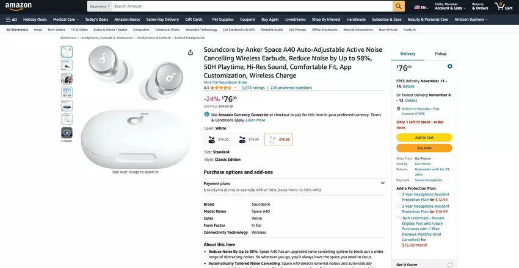Click the search magnifier button
Image resolution: width=519 pixels, height=268 pixels.
click(x=398, y=6)
